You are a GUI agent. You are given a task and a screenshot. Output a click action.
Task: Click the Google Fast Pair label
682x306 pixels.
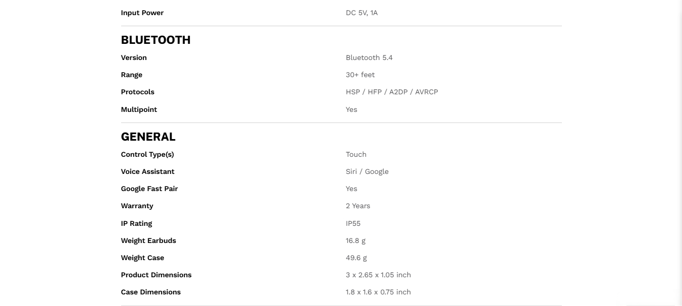(x=149, y=189)
